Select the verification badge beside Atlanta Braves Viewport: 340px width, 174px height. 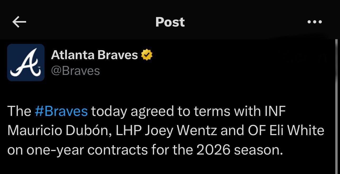coord(147,55)
